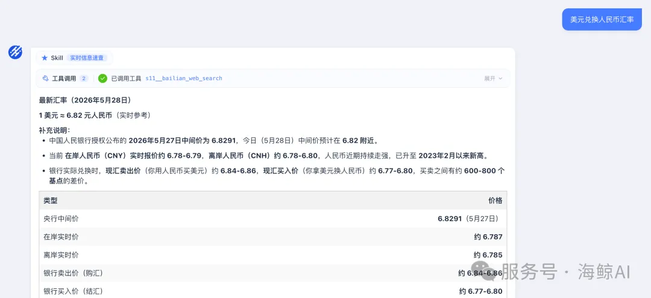Click the 现汇卖出价 bold text
The image size is (651, 298).
[124, 171]
